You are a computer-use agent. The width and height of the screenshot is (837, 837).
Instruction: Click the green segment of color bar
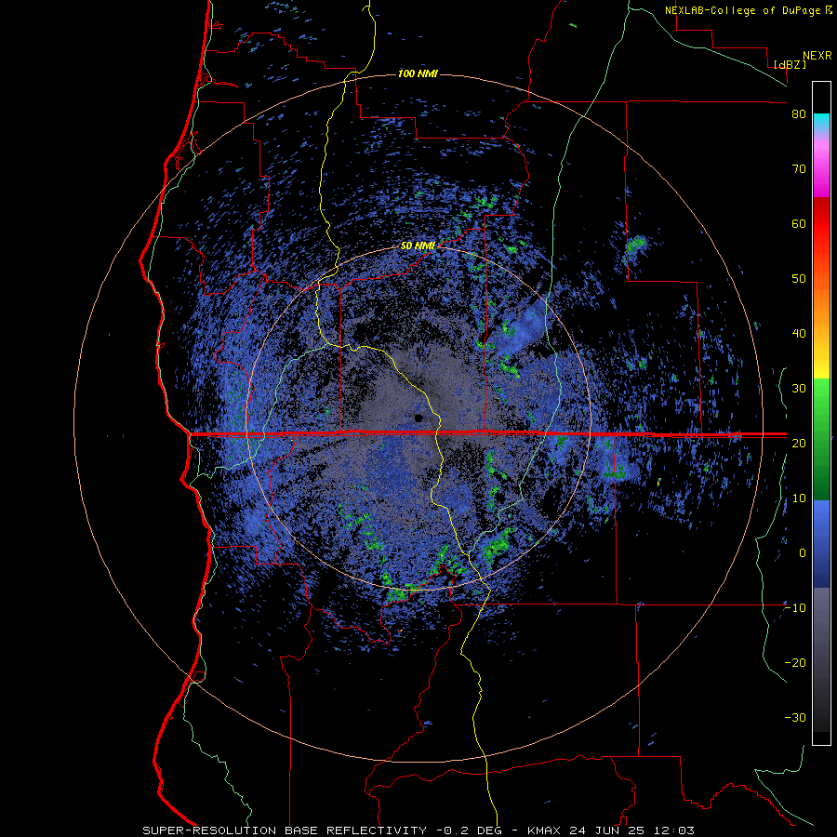[x=821, y=439]
